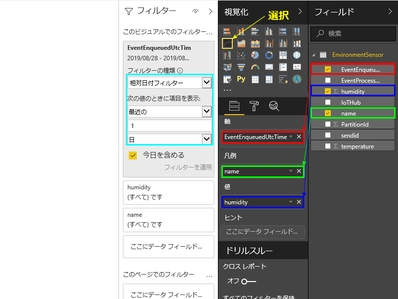The height and width of the screenshot is (299, 398).
Task: Select the funnel chart visual
Action: click(x=241, y=67)
